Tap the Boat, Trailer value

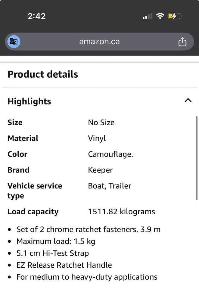(x=110, y=186)
